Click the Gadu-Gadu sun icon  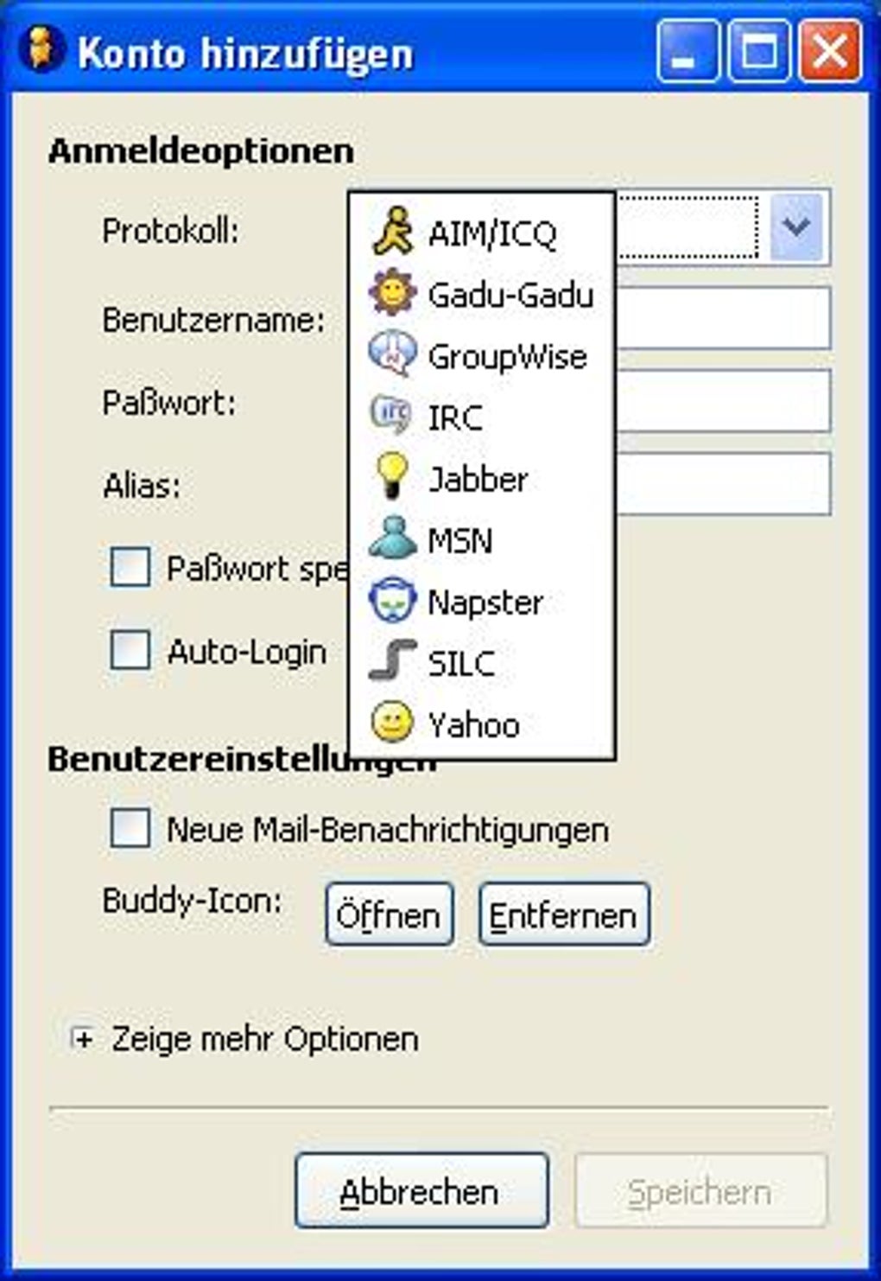point(393,294)
